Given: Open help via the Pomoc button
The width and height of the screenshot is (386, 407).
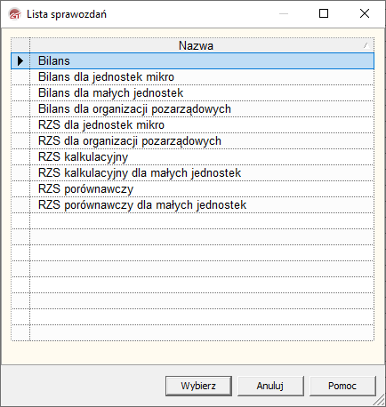Looking at the screenshot, I should 342,386.
